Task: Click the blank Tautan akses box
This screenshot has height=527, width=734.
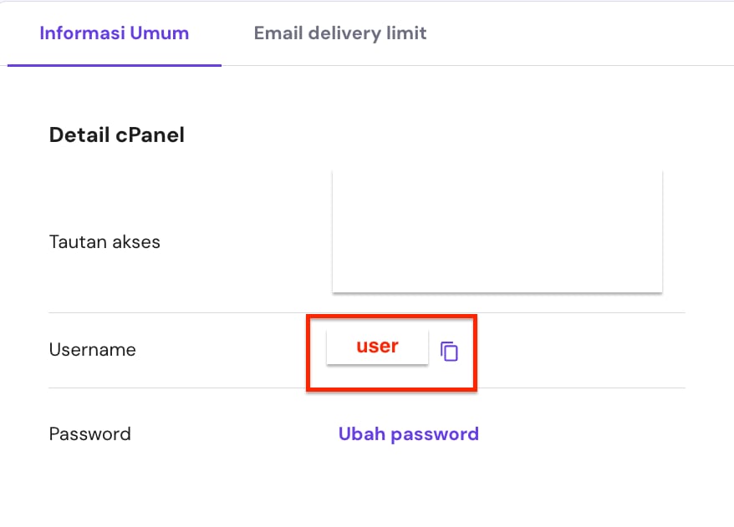Action: tap(497, 231)
